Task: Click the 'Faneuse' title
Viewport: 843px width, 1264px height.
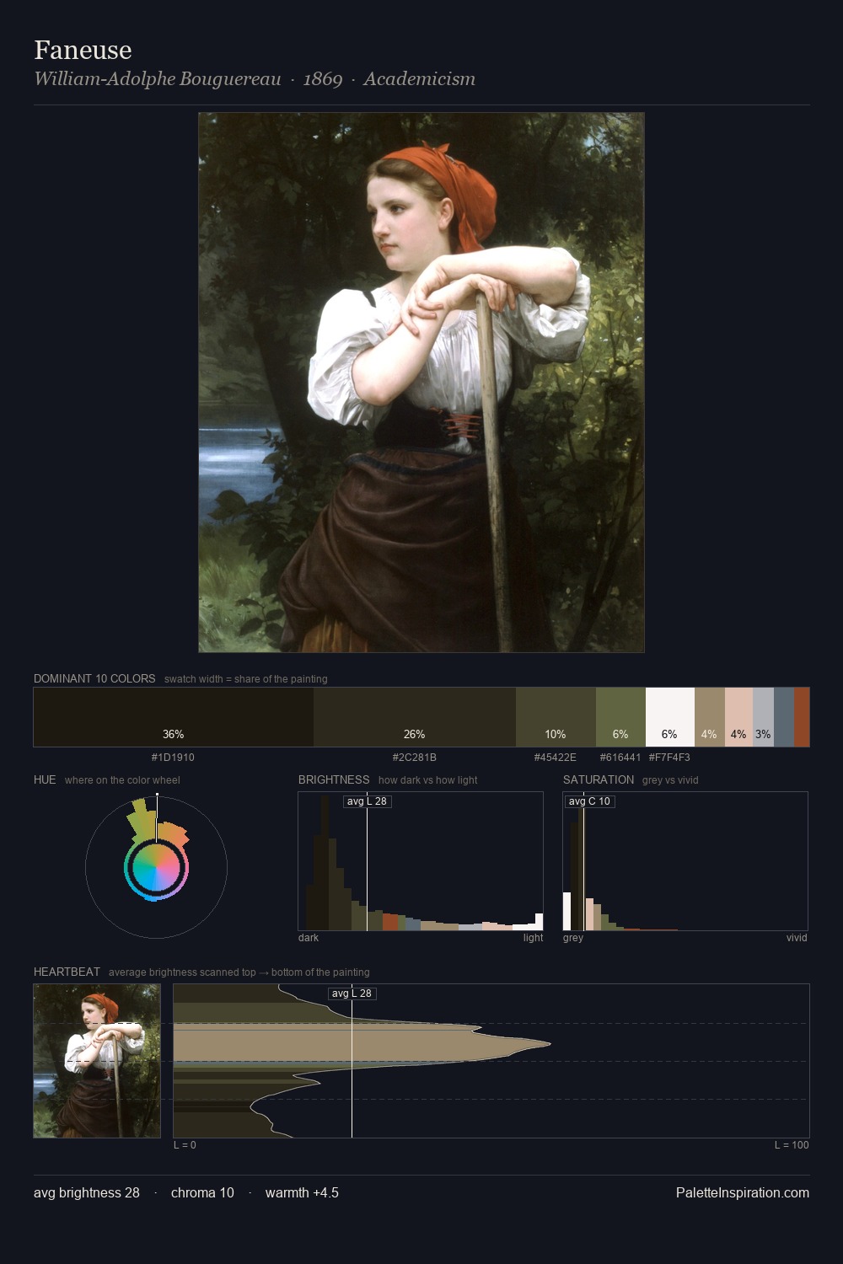Action: coord(83,50)
